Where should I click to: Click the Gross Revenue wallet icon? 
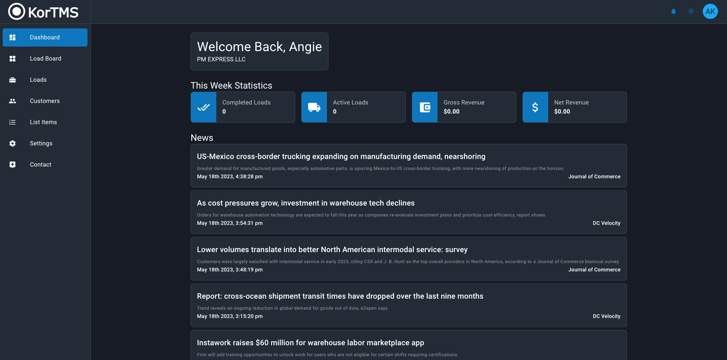tap(425, 107)
